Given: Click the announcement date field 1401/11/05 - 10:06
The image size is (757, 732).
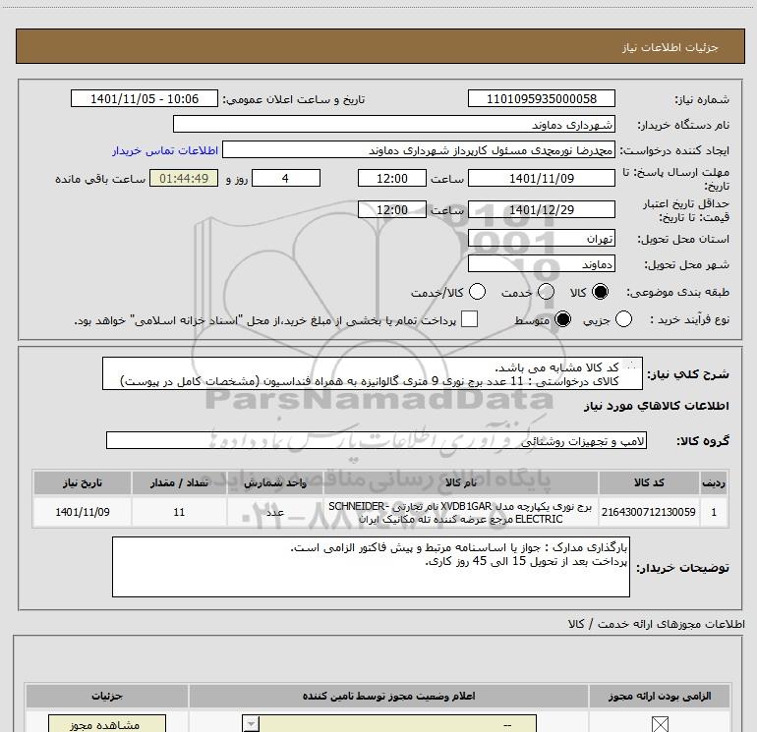Looking at the screenshot, I should (145, 98).
